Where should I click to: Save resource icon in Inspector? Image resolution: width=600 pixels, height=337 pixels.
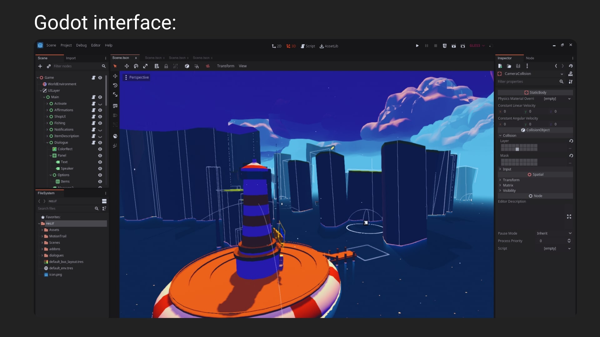[x=518, y=66]
